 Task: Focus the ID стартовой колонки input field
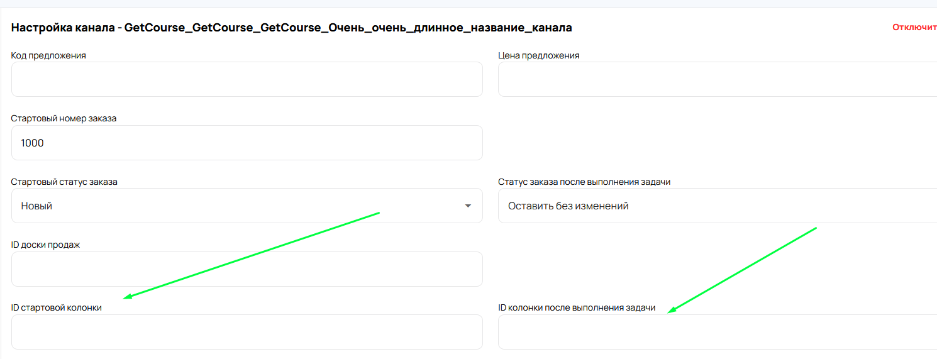tap(247, 332)
